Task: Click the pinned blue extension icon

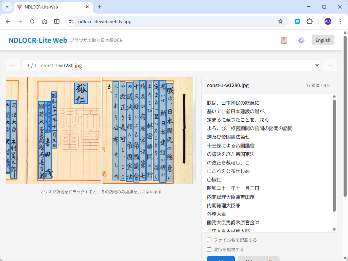Action: (x=297, y=21)
